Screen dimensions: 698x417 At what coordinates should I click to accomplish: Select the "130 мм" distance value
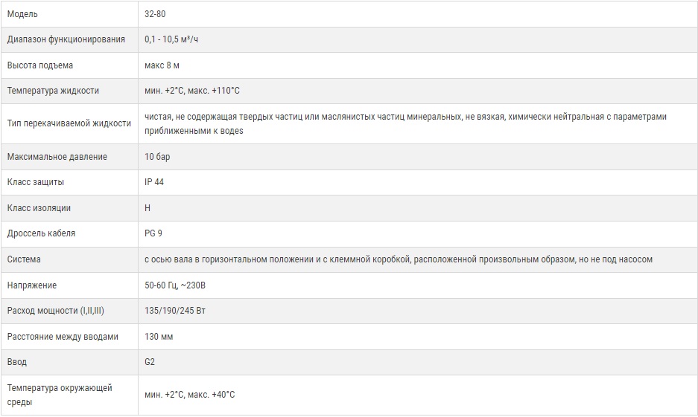[x=158, y=337]
